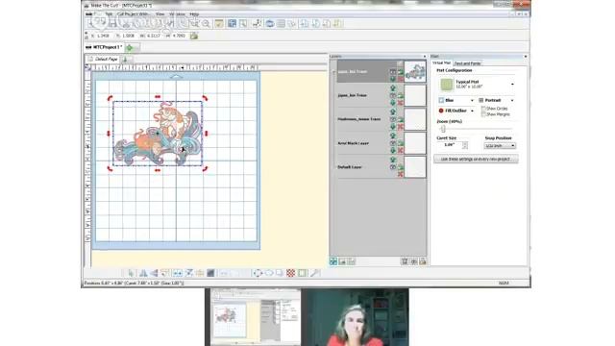Click the green Typical Mat swatch
The width and height of the screenshot is (615, 346).
click(x=447, y=85)
